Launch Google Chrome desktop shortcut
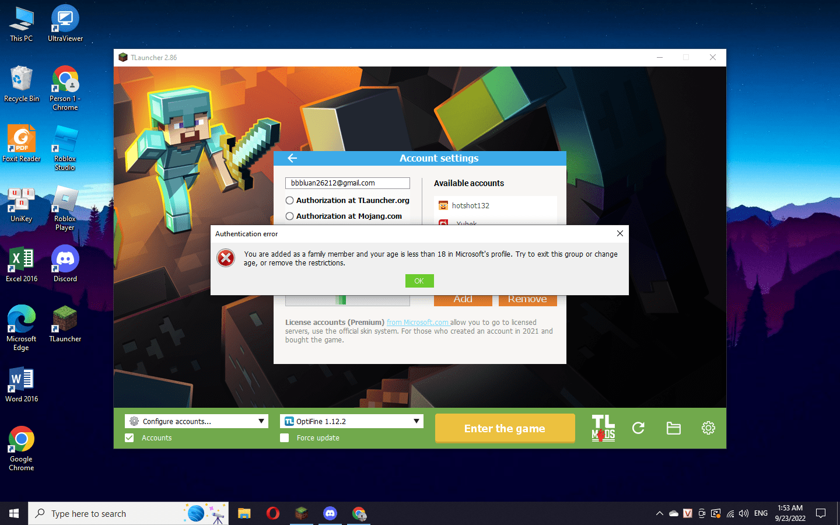 point(22,449)
